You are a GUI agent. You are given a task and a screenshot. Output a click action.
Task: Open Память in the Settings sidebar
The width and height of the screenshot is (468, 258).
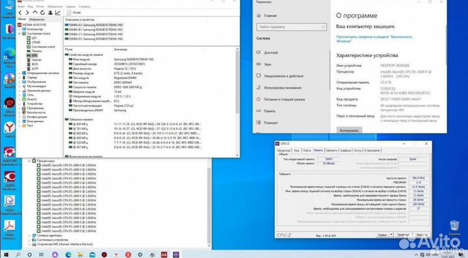(x=266, y=111)
